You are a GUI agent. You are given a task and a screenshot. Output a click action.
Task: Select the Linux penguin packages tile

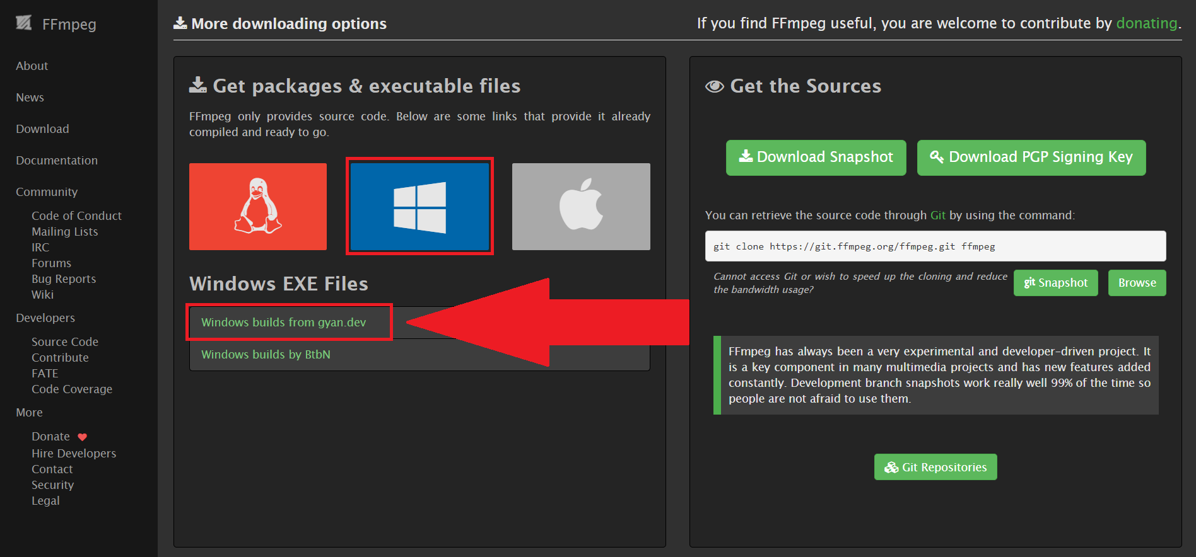click(x=258, y=207)
